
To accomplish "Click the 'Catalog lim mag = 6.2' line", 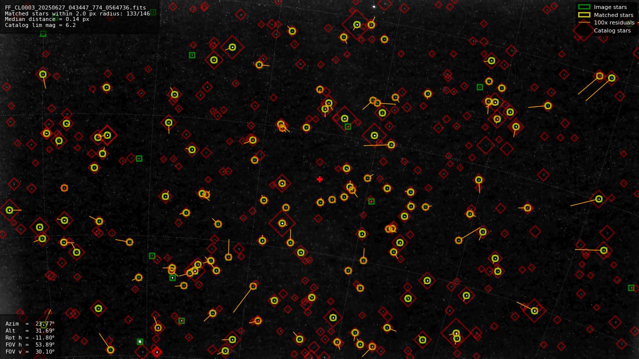I will 40,25.
